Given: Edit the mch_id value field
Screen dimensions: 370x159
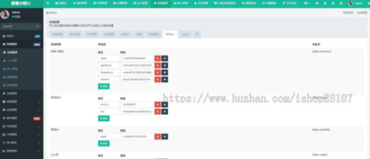Looking at the screenshot, I should click(137, 104).
